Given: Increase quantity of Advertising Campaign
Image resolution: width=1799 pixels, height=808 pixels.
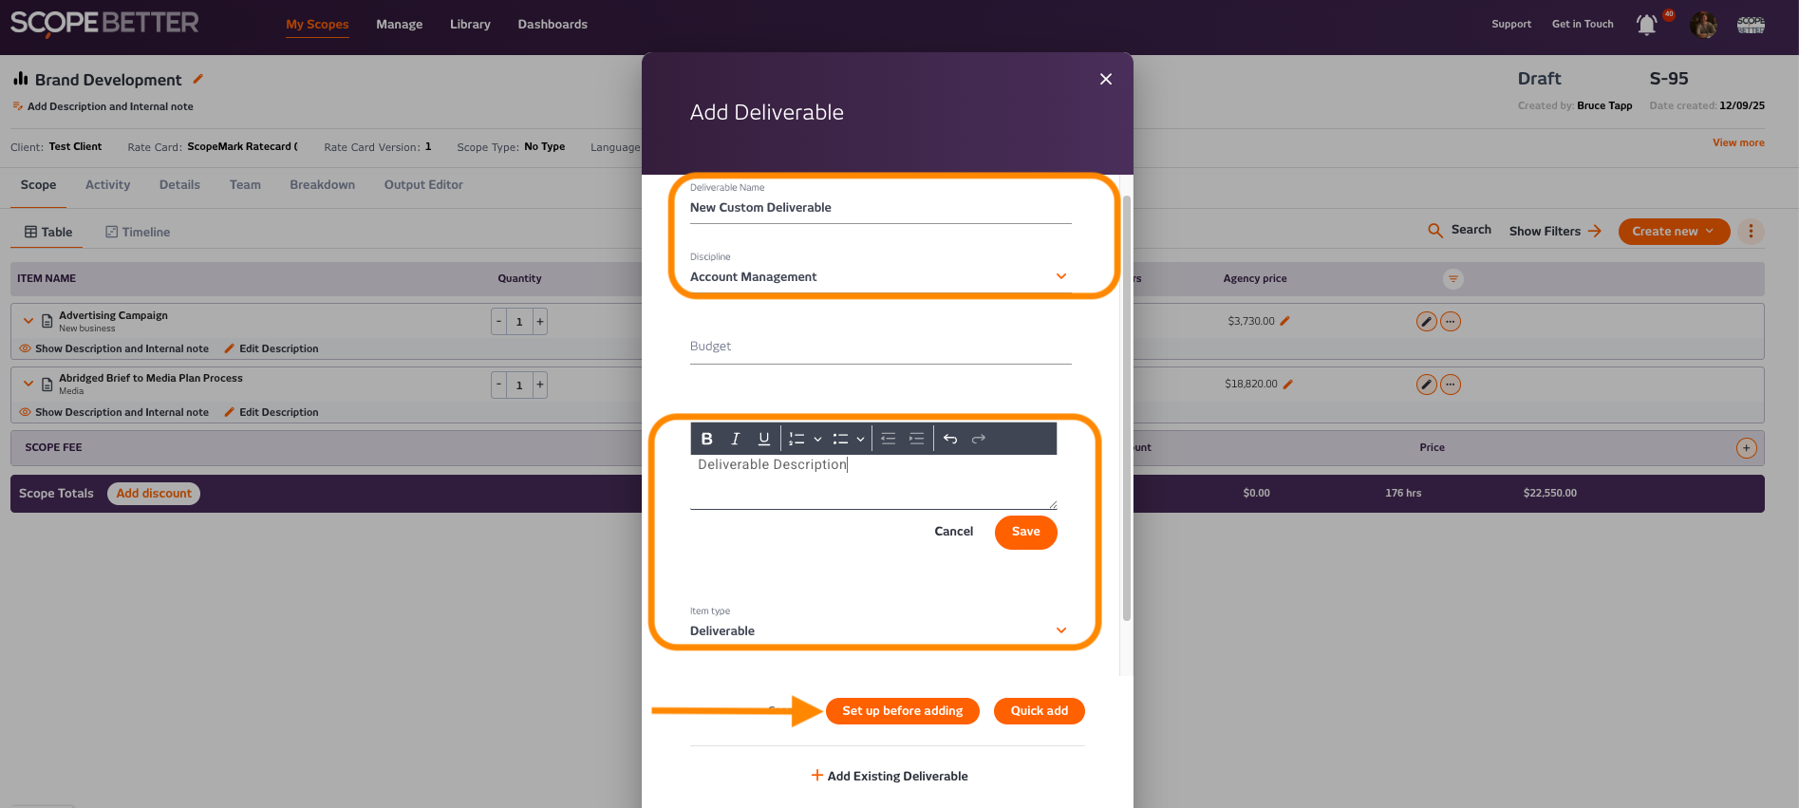Looking at the screenshot, I should pyautogui.click(x=540, y=322).
